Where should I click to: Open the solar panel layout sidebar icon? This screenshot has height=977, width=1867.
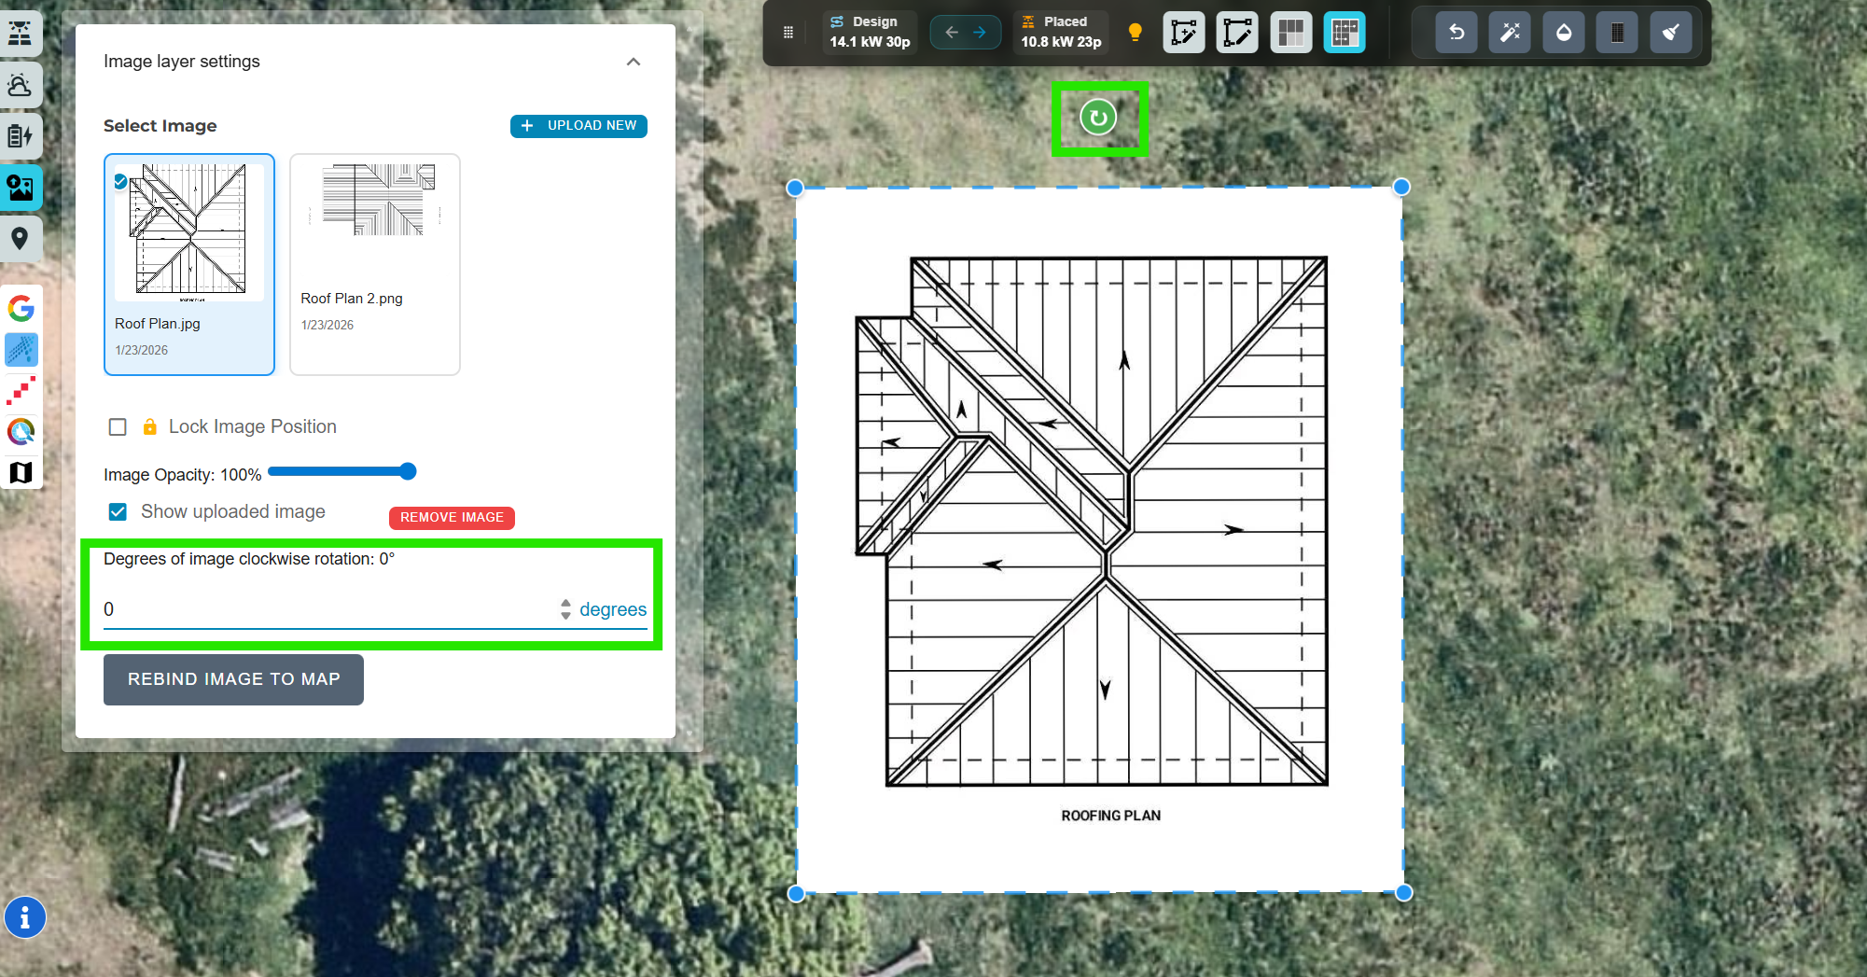20,34
